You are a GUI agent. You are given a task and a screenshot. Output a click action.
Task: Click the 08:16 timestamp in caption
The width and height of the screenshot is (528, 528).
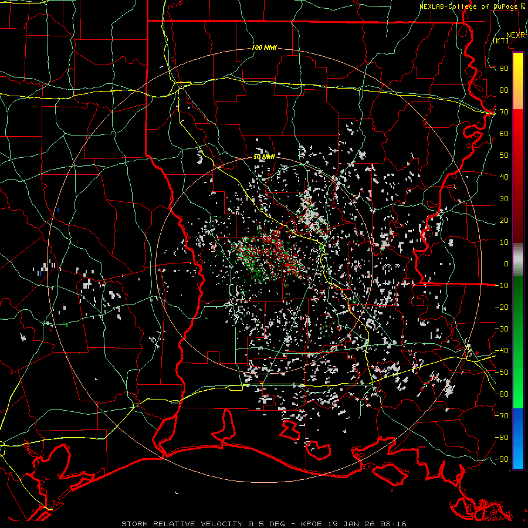393,524
